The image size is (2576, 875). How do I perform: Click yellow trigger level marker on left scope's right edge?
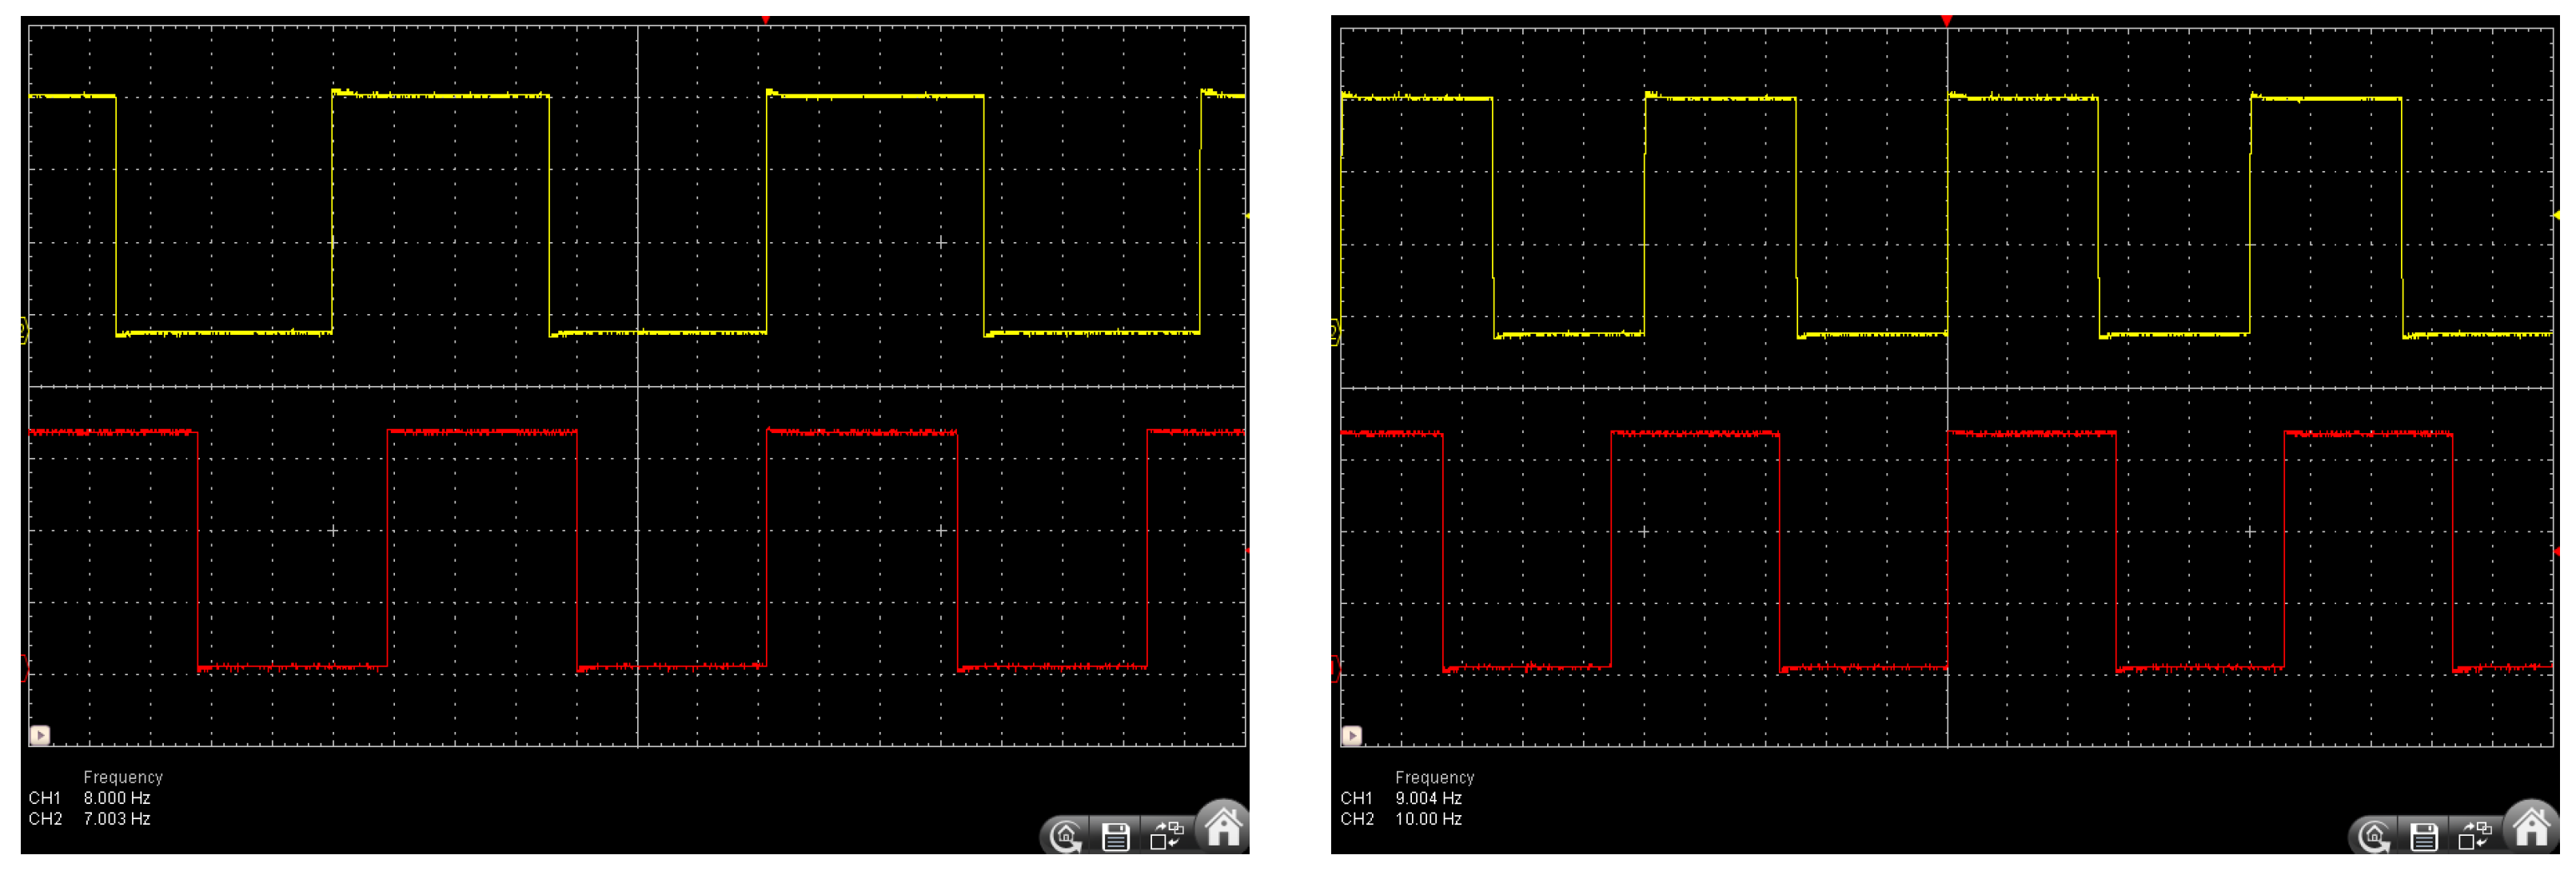[1247, 216]
